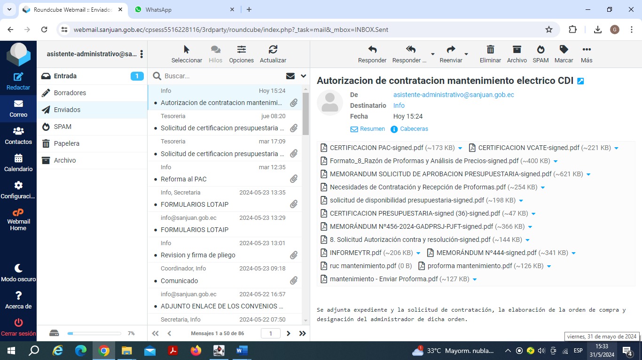Mark message as SPAM from toolbar
This screenshot has width=642, height=360.
click(x=540, y=50)
